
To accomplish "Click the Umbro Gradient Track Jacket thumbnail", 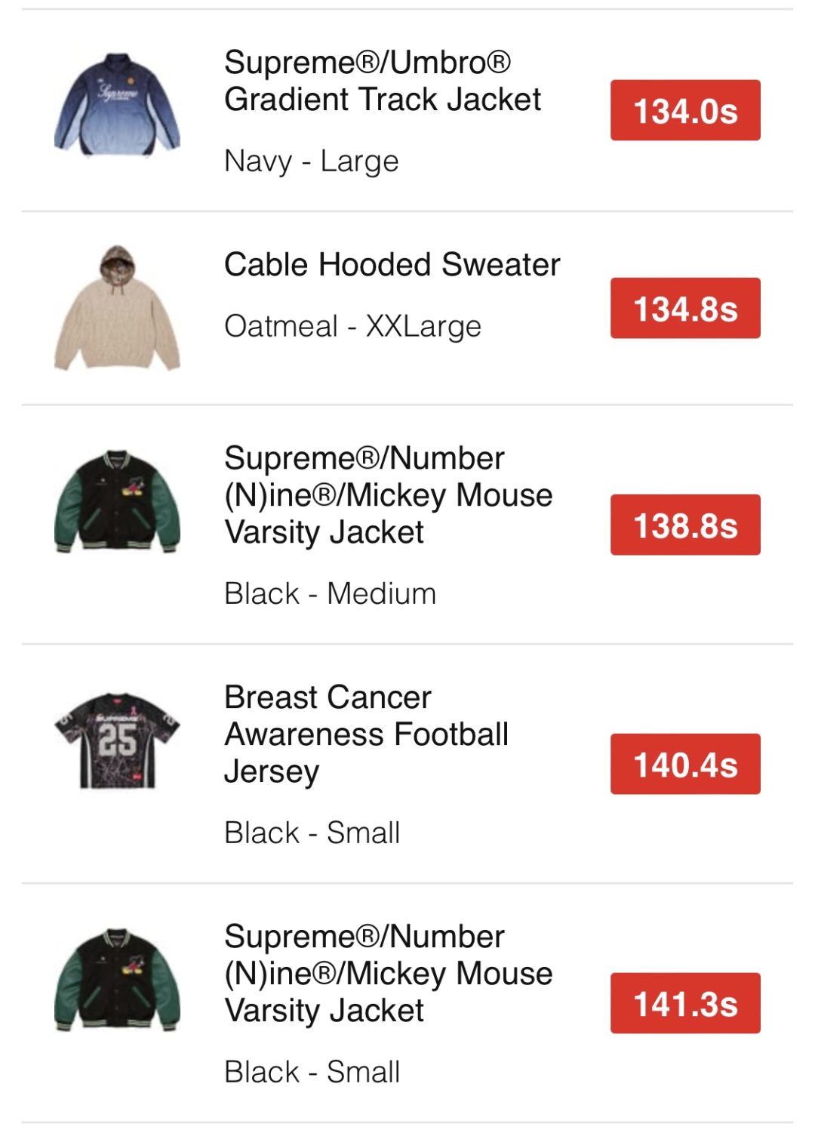I will click(x=117, y=105).
